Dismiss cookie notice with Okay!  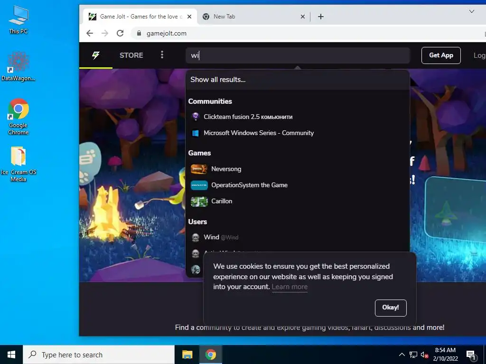pos(391,308)
